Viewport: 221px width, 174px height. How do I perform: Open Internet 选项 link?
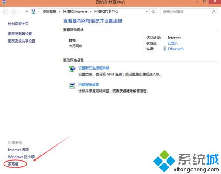click(18, 150)
